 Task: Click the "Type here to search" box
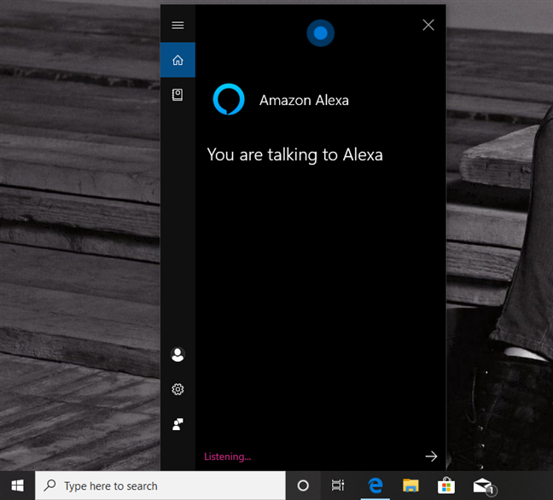pos(160,485)
